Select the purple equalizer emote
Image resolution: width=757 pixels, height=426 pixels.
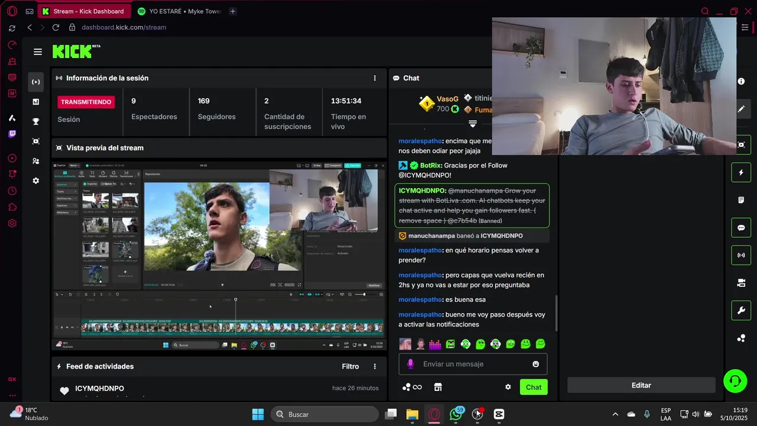pyautogui.click(x=435, y=344)
